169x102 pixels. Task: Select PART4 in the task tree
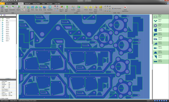[x=7, y=32]
